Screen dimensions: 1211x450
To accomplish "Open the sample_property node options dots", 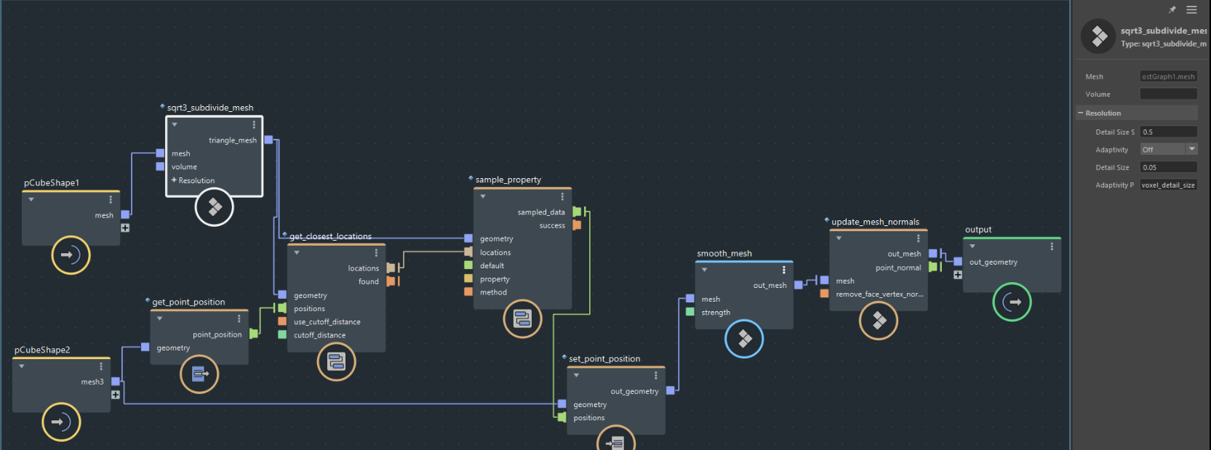I will point(562,197).
